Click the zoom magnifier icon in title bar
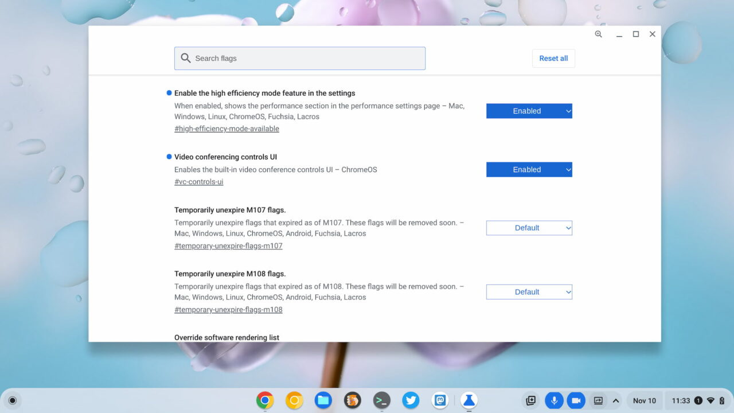The width and height of the screenshot is (734, 413). point(599,34)
